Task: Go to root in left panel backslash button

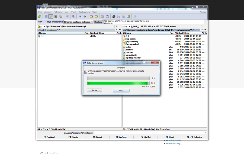Action: click(x=117, y=27)
